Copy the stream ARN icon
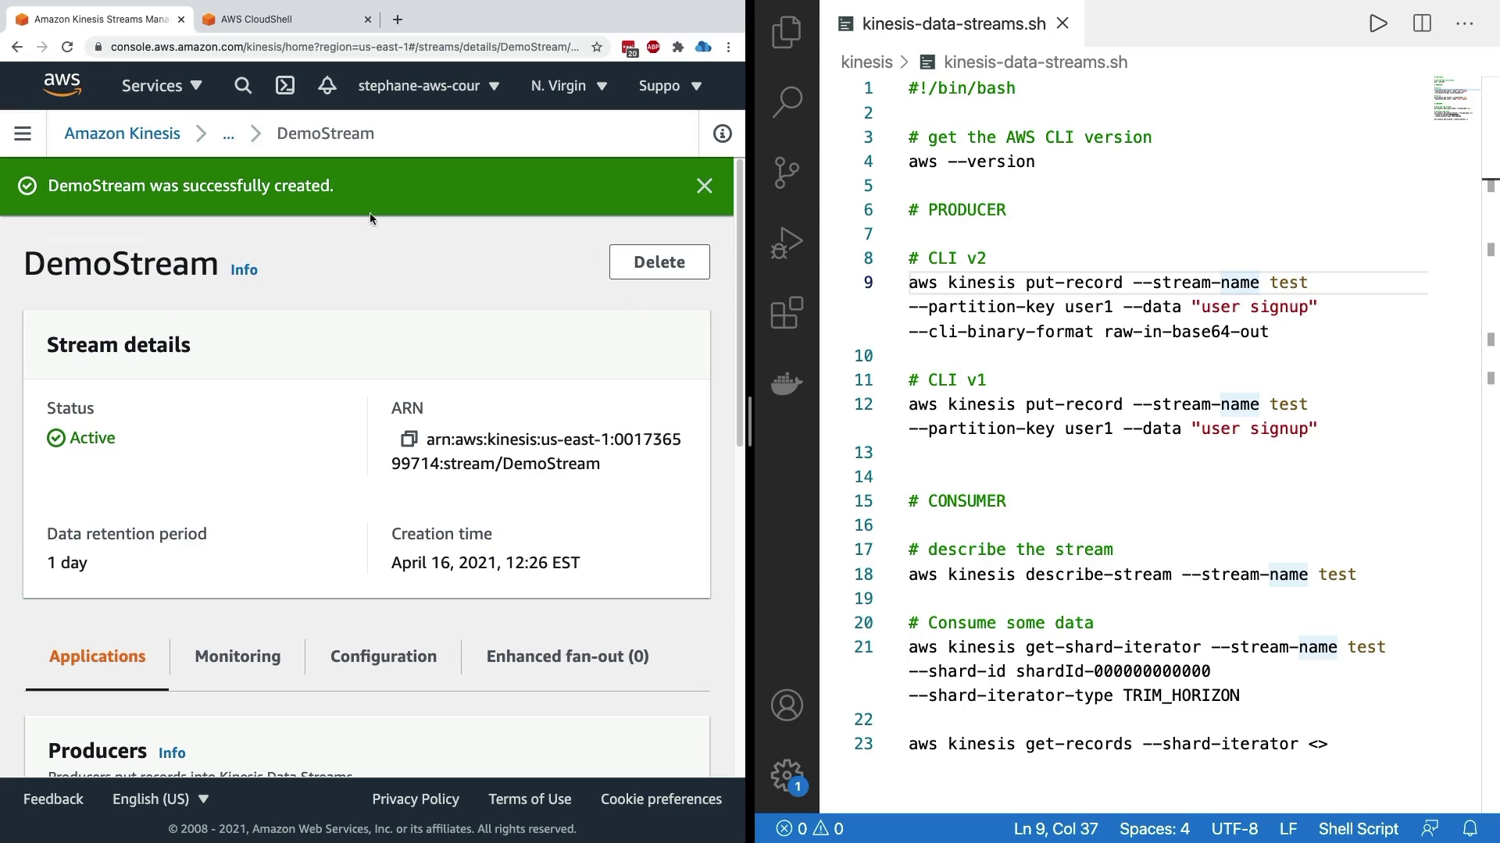The width and height of the screenshot is (1500, 843). (x=409, y=439)
